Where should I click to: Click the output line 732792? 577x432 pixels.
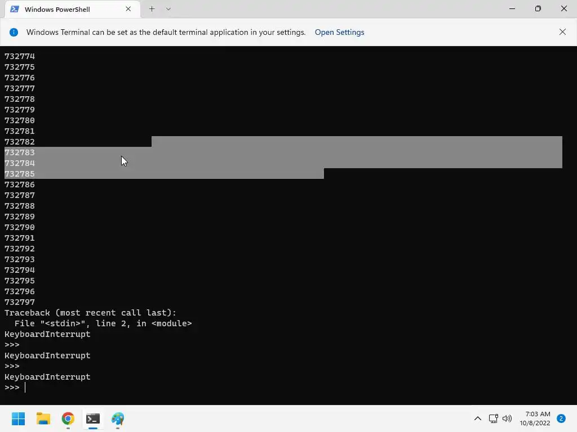(20, 248)
